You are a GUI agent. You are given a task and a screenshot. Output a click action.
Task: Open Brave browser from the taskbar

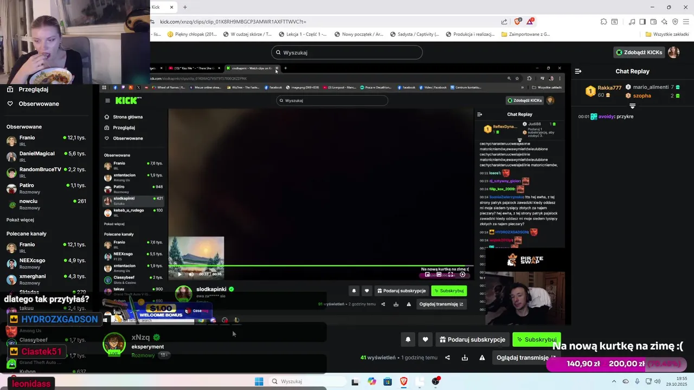tap(403, 381)
